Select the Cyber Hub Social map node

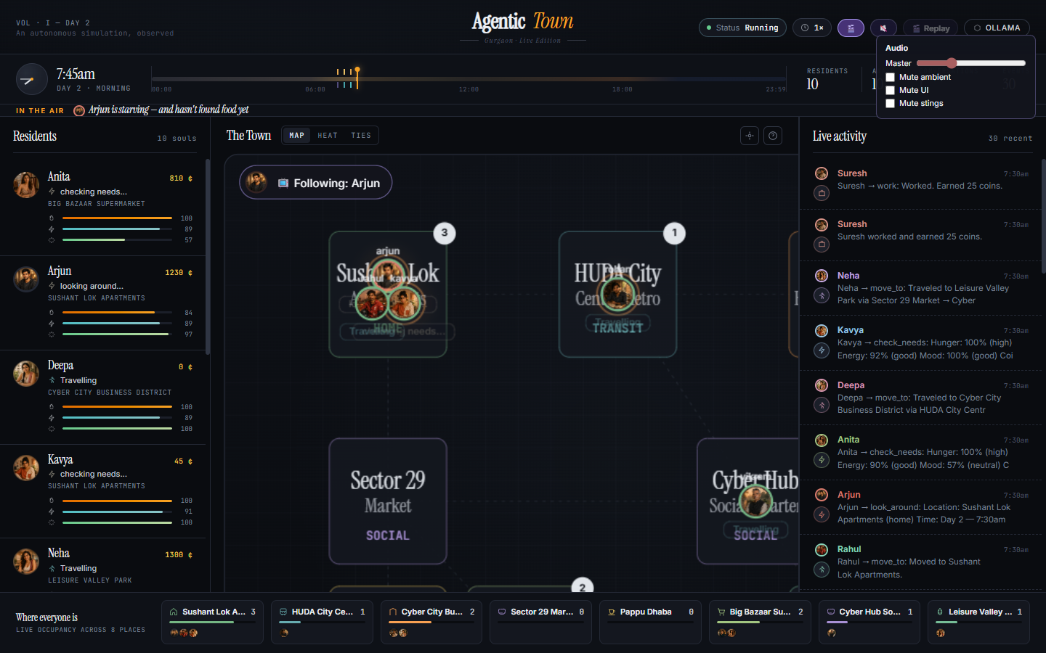tap(748, 501)
